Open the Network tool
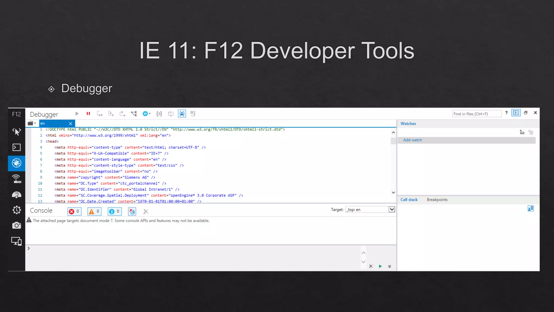 (17, 179)
